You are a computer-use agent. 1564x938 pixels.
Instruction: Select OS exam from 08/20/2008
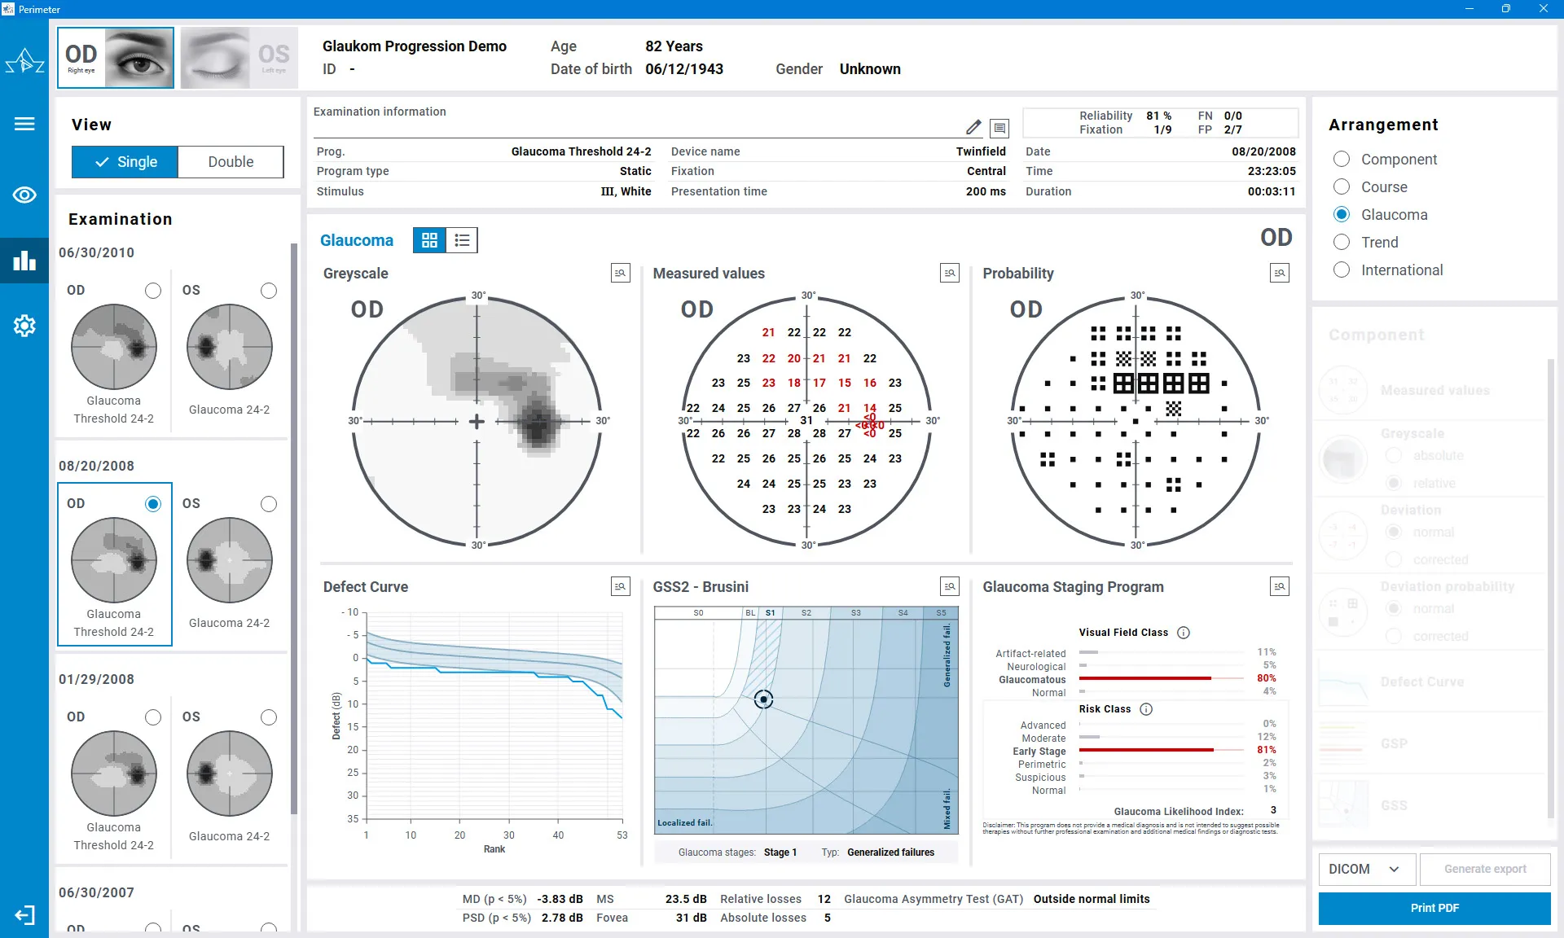(x=269, y=504)
